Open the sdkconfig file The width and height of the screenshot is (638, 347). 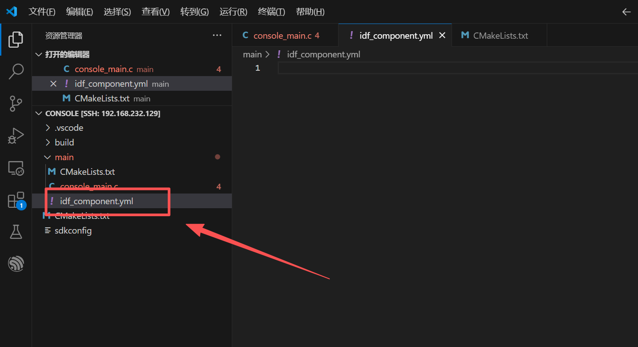tap(132, 230)
